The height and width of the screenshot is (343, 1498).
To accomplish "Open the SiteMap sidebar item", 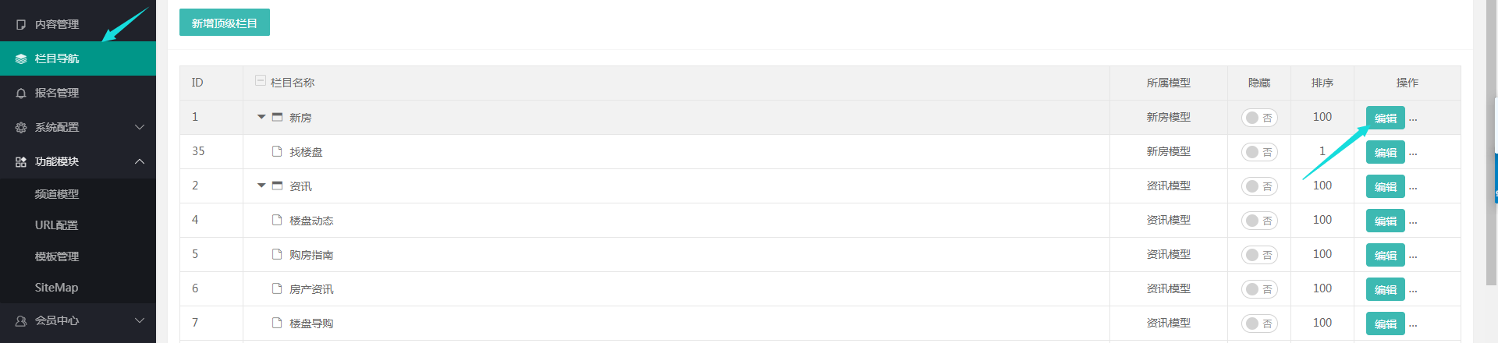I will click(56, 288).
